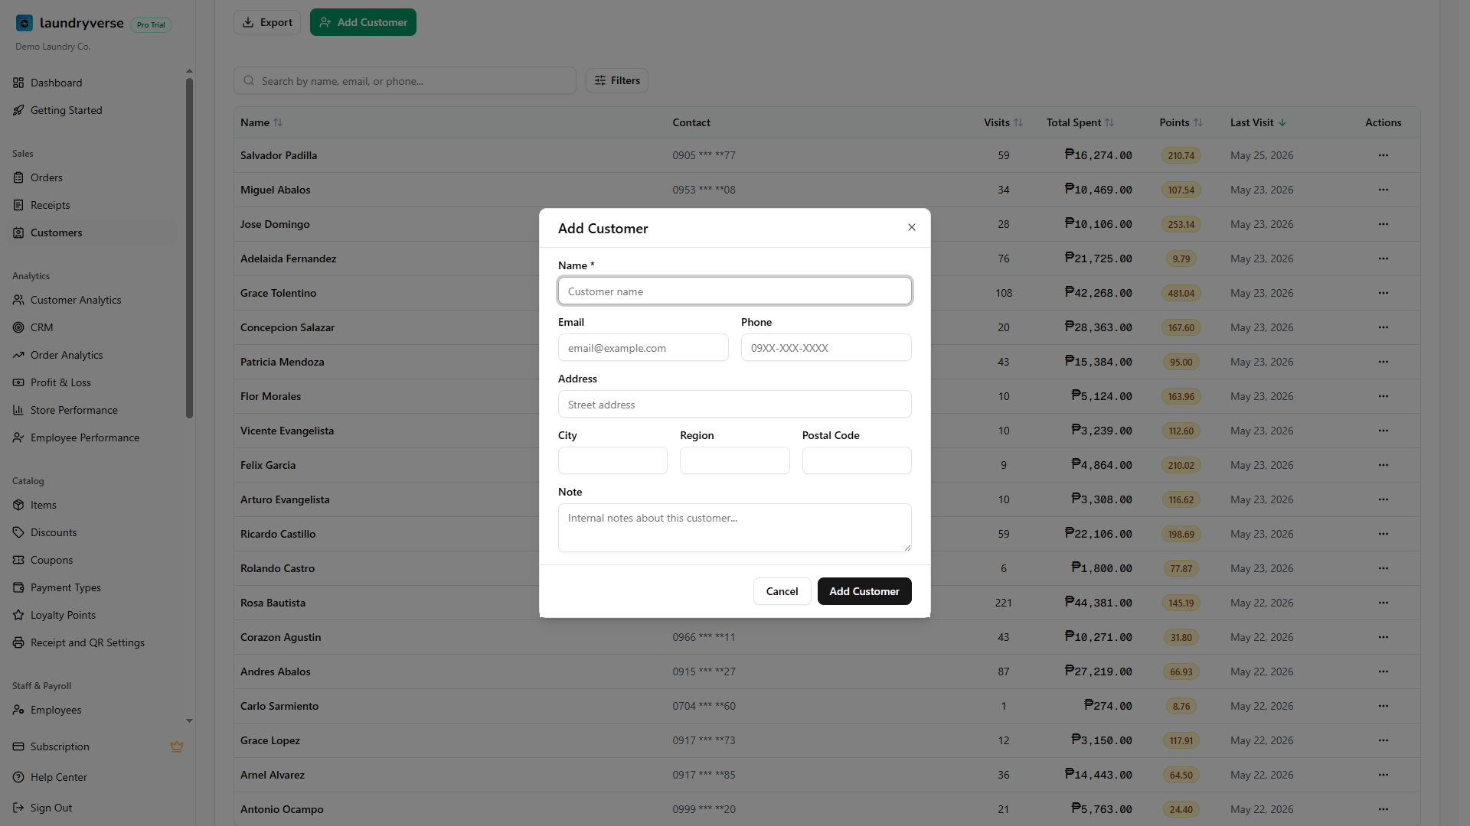The height and width of the screenshot is (826, 1470).
Task: Click the Discounts tag icon
Action: [18, 532]
